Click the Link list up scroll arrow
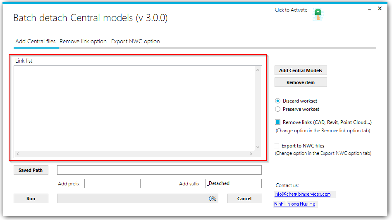 point(258,70)
